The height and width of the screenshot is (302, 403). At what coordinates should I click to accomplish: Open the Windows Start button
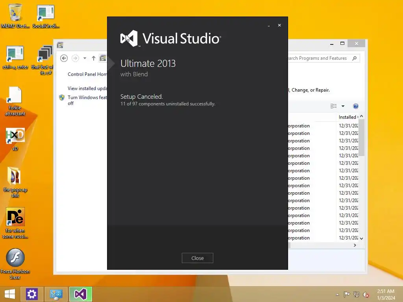pos(10,294)
